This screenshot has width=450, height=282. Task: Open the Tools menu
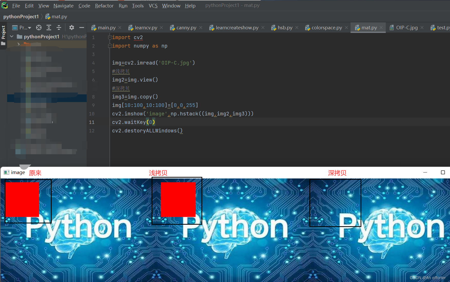(x=138, y=6)
